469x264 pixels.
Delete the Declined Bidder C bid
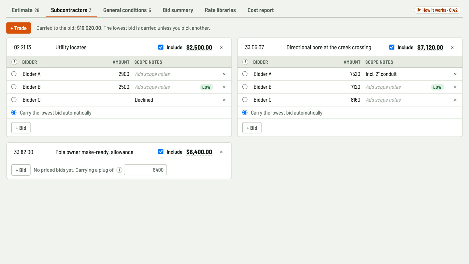point(224,100)
